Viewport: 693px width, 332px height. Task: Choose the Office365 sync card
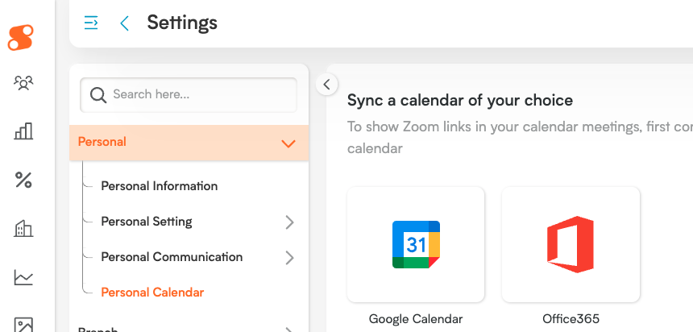tap(571, 244)
